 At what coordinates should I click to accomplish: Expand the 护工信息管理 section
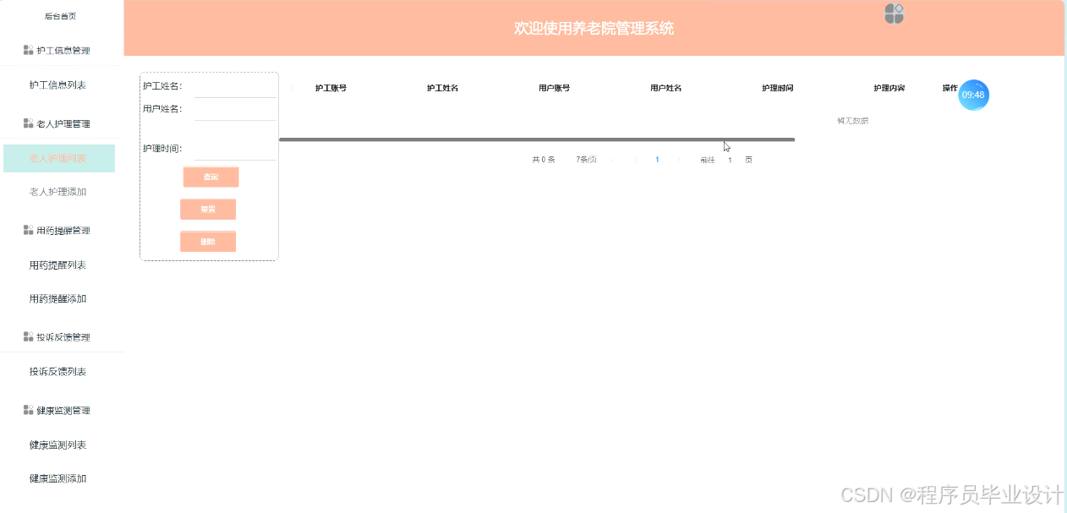(x=62, y=50)
